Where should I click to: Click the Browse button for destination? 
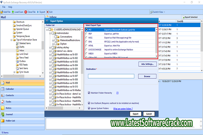(147, 76)
